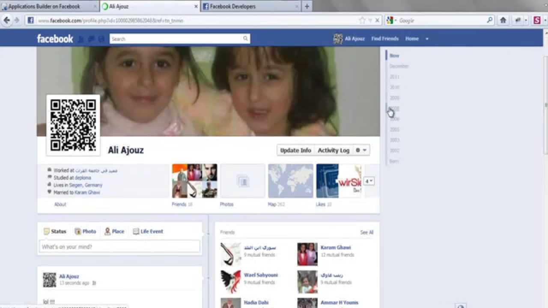Jump to 2011 on the timeline navigator

pyautogui.click(x=394, y=77)
